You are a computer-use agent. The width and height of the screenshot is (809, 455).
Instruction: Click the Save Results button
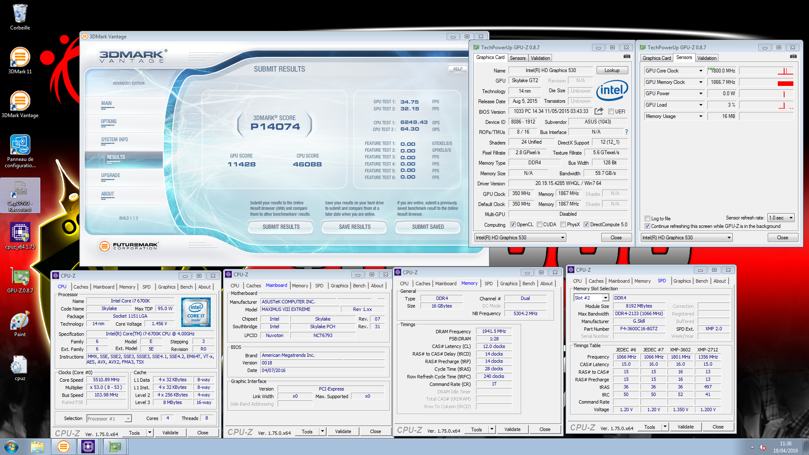coord(354,227)
